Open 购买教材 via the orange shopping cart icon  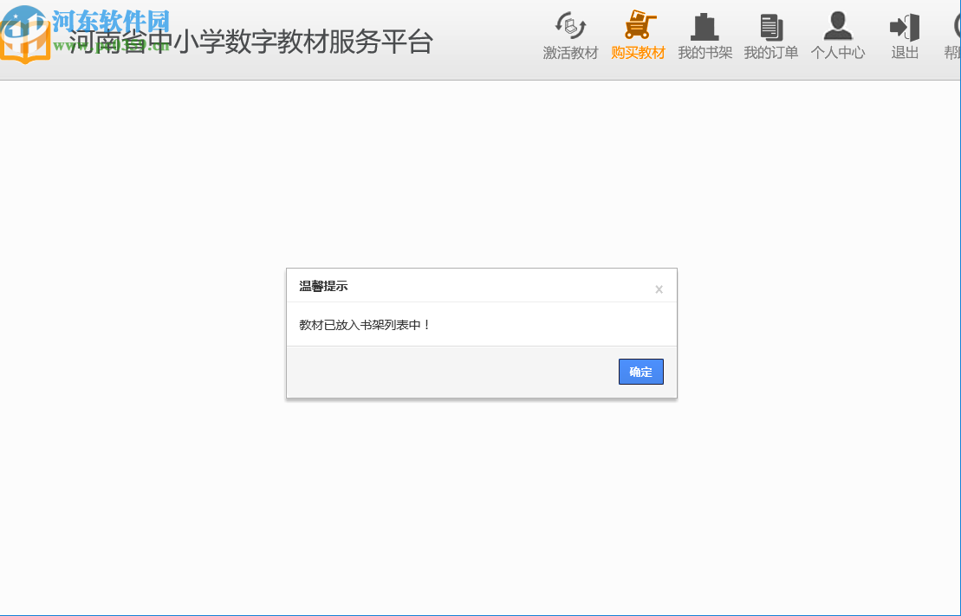tap(639, 26)
